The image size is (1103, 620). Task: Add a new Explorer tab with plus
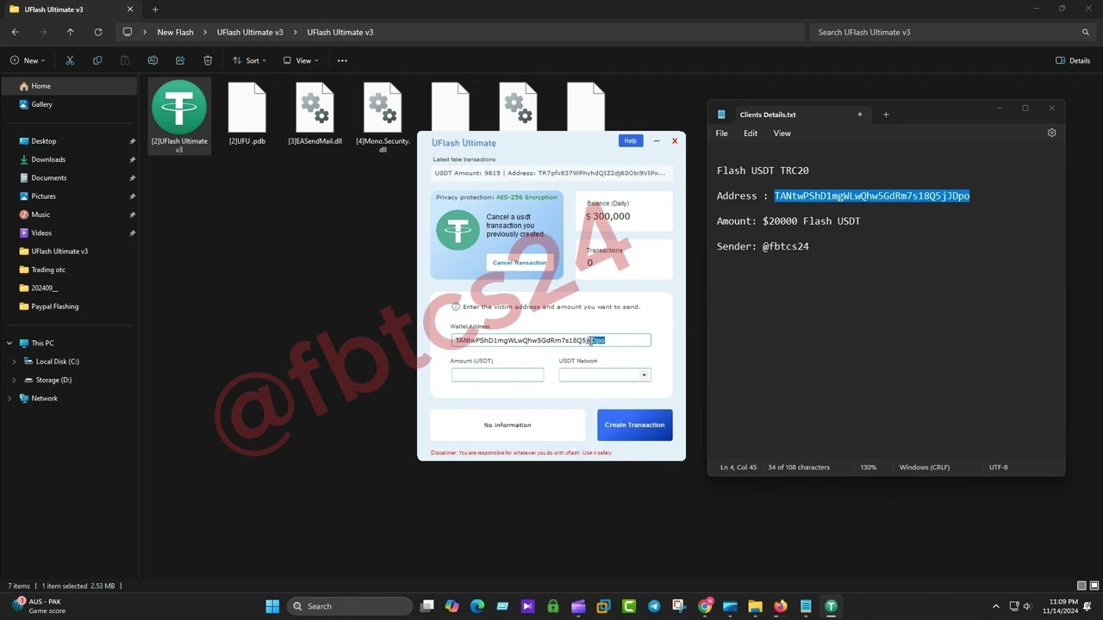[x=155, y=9]
